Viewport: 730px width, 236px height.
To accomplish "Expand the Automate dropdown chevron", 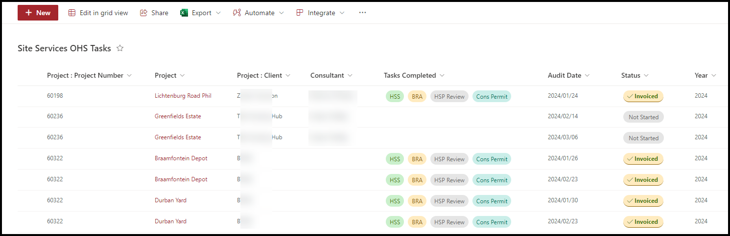I will [282, 13].
